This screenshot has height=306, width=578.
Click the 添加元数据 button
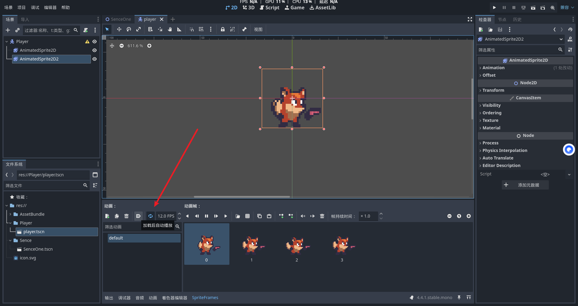coord(525,185)
